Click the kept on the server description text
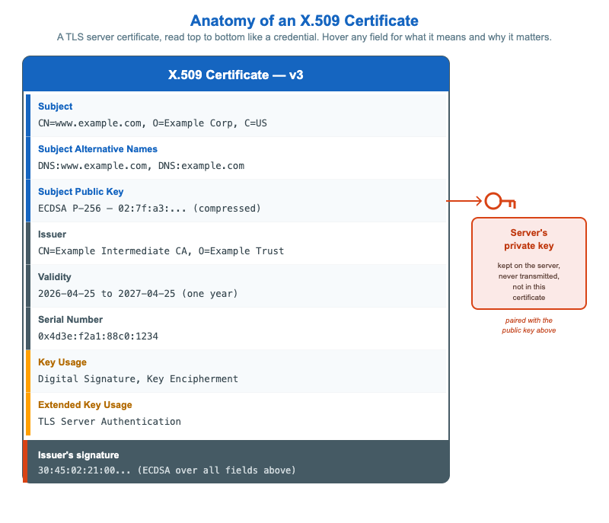The height and width of the screenshot is (523, 609). pos(528,282)
